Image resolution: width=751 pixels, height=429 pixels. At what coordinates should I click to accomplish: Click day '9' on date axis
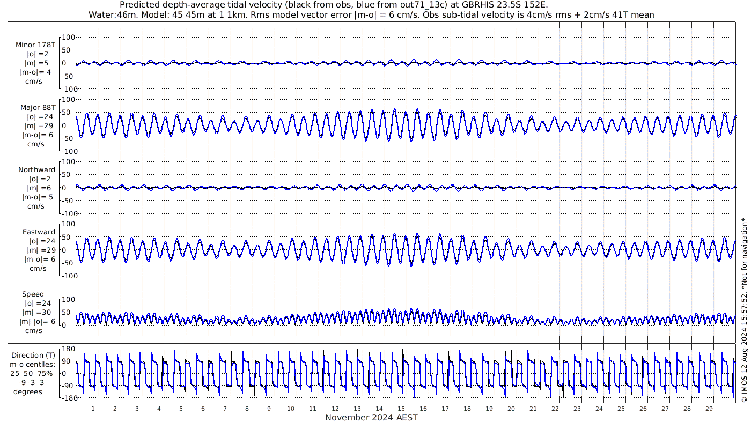[269, 409]
